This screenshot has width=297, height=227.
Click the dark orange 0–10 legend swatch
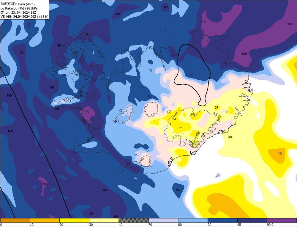[x=15, y=220]
